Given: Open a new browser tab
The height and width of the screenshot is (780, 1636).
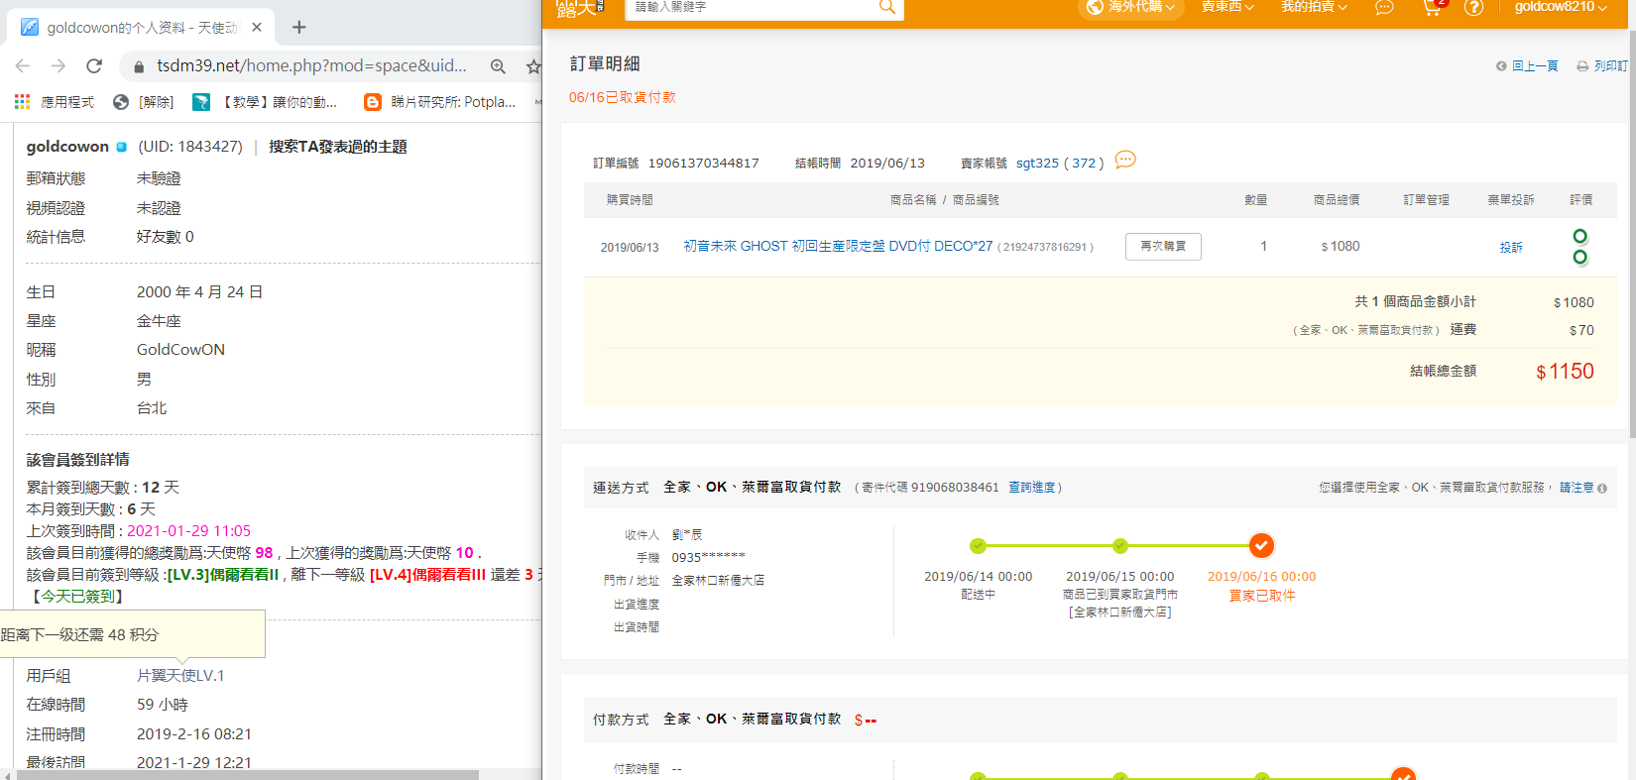Looking at the screenshot, I should [299, 27].
